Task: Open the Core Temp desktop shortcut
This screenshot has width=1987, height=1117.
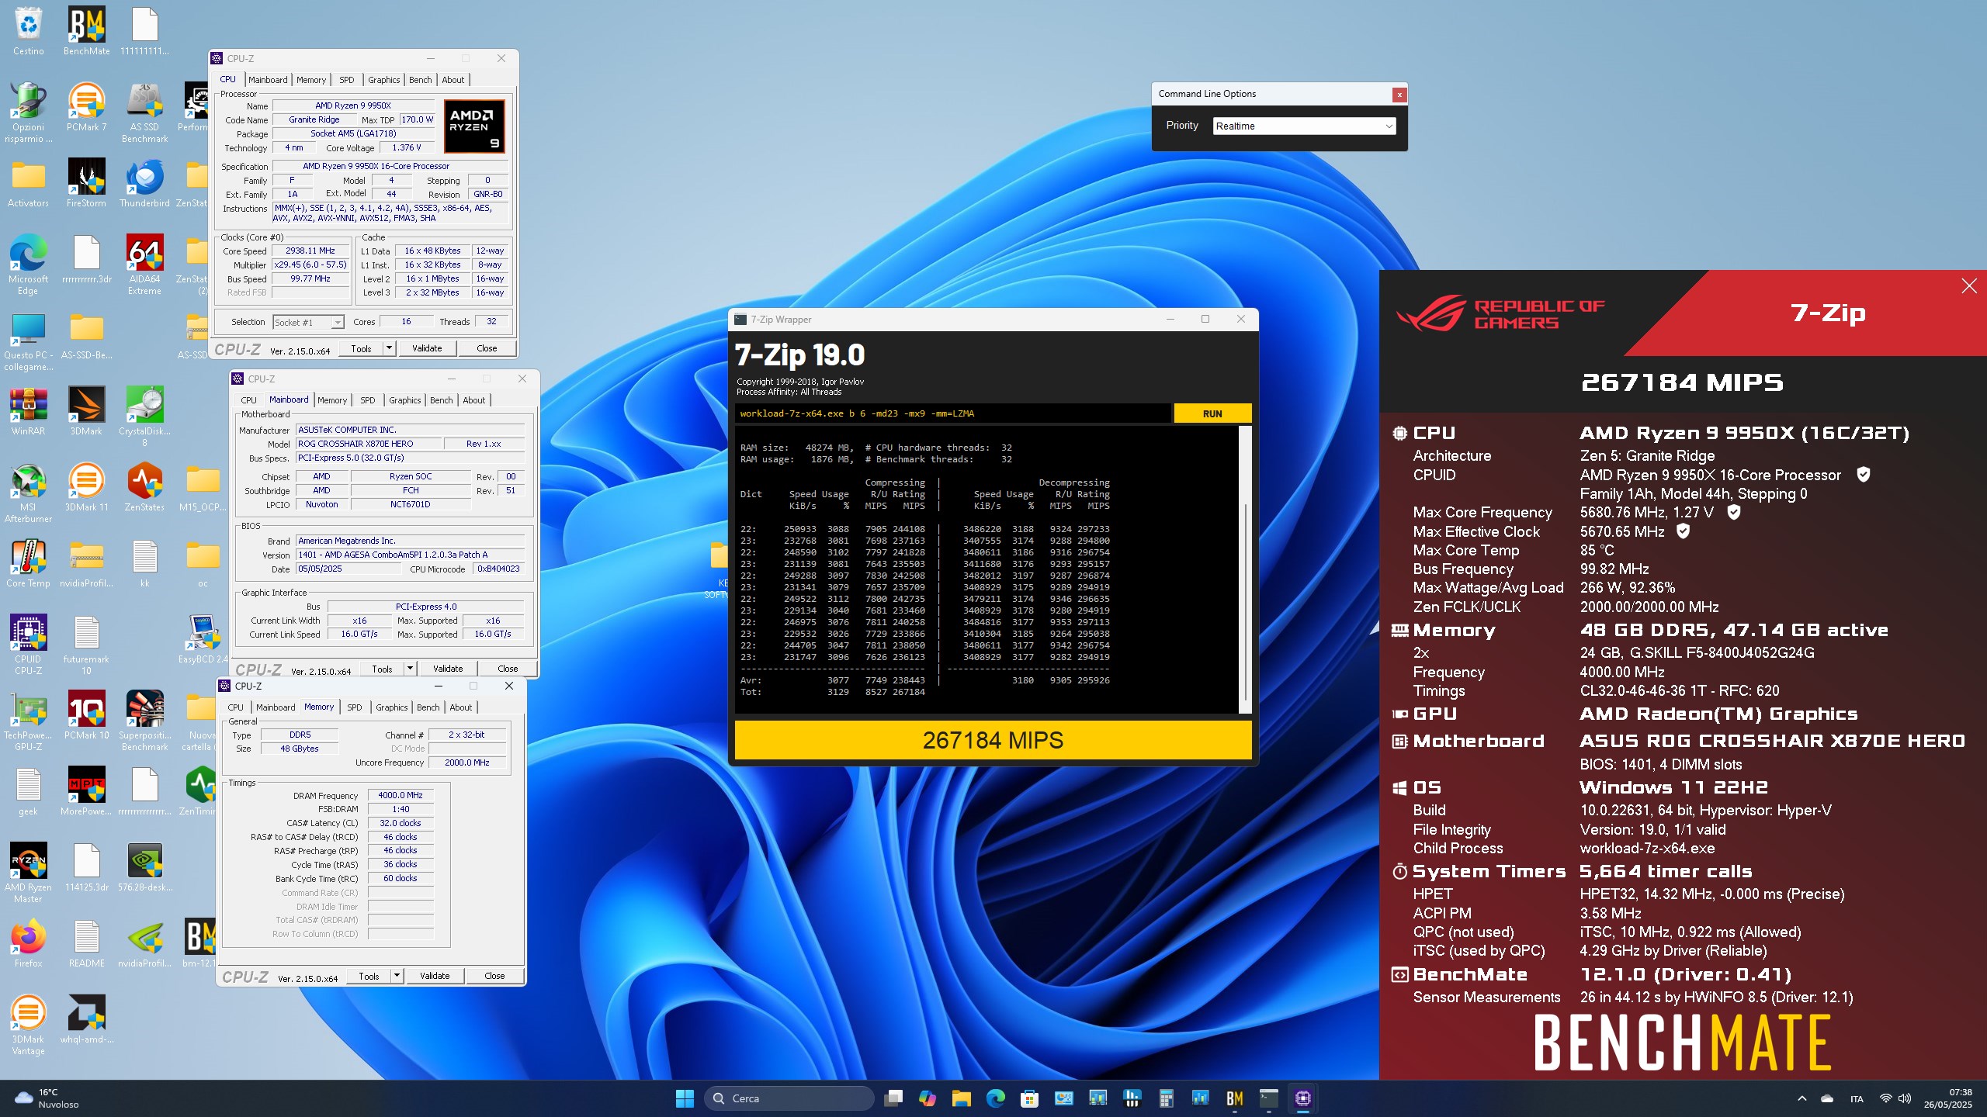Action: [x=28, y=563]
